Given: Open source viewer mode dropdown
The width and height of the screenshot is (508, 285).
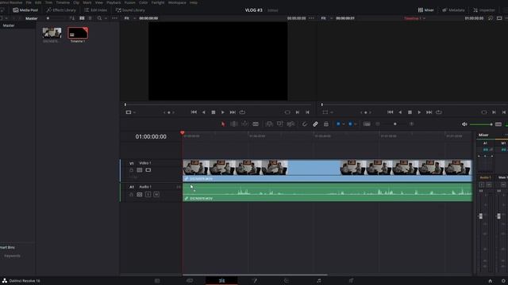Looking at the screenshot, I should point(130,112).
